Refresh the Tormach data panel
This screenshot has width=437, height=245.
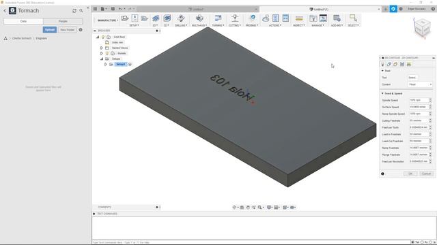[x=74, y=11]
